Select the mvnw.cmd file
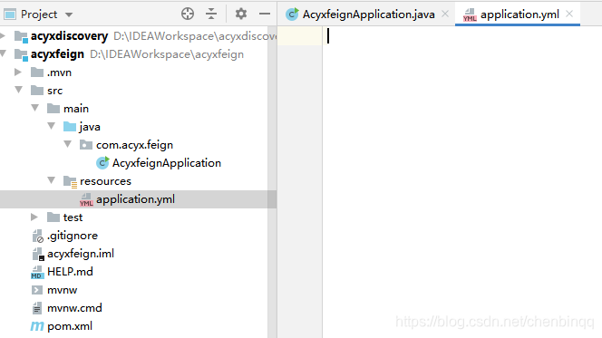This screenshot has width=602, height=338. pyautogui.click(x=74, y=308)
